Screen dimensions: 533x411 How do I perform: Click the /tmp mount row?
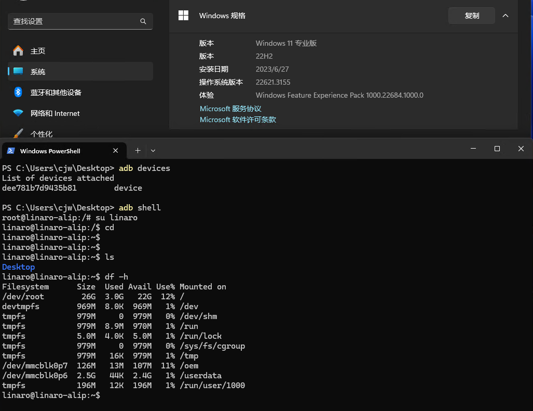(100, 356)
